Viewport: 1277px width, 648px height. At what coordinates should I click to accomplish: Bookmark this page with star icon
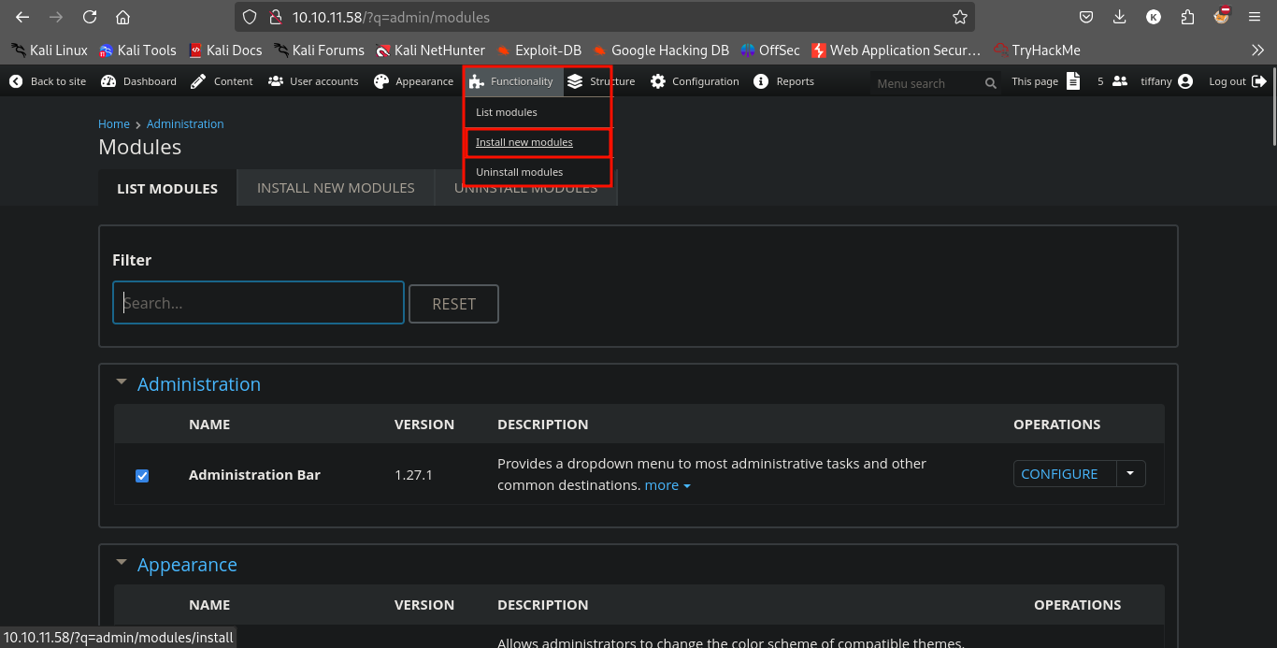pyautogui.click(x=959, y=17)
